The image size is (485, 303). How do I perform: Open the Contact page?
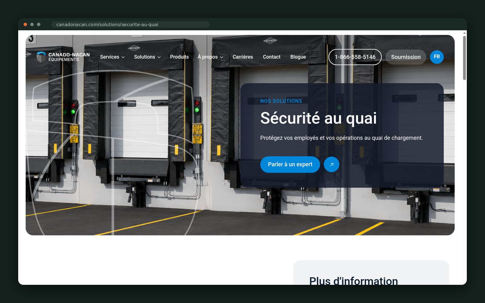point(272,57)
